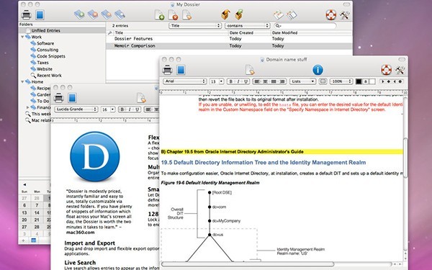This screenshot has height=270, width=432.
Task: Open the Arial font dropdown
Action: click(184, 81)
